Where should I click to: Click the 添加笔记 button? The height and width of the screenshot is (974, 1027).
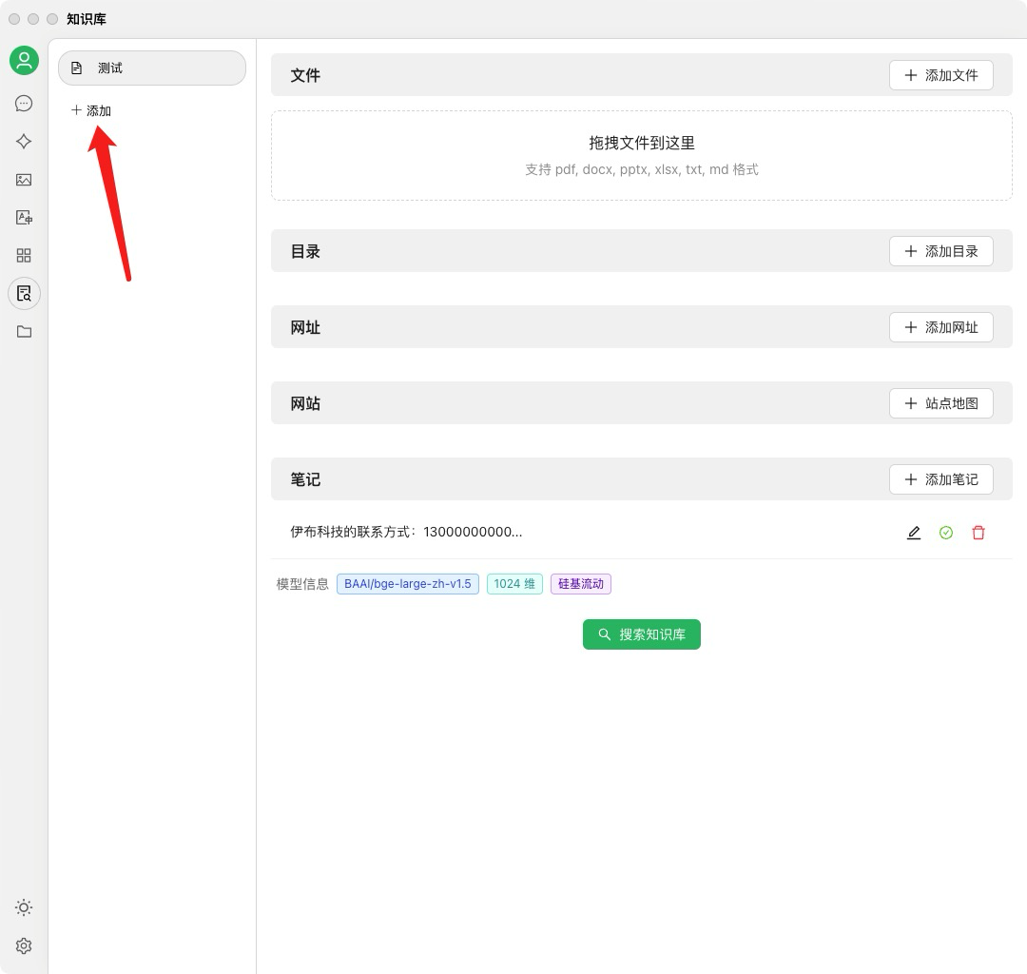point(941,479)
